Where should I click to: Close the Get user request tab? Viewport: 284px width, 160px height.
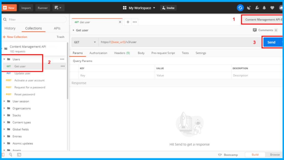click(x=120, y=22)
